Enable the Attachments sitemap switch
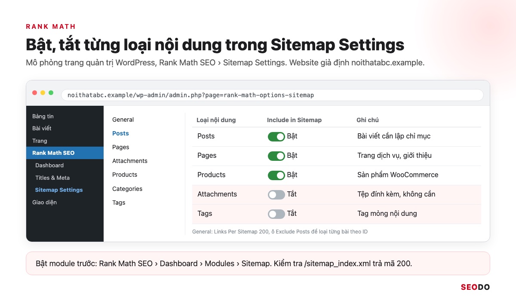The width and height of the screenshot is (516, 301). click(276, 194)
